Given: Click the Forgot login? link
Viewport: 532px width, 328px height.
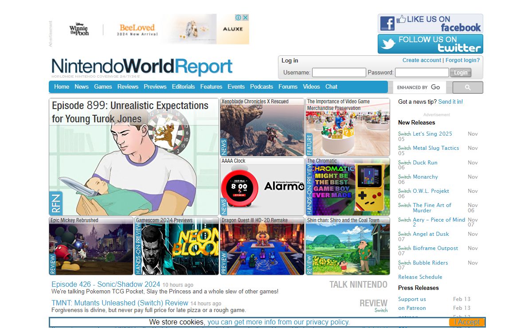Looking at the screenshot, I should click(x=463, y=60).
